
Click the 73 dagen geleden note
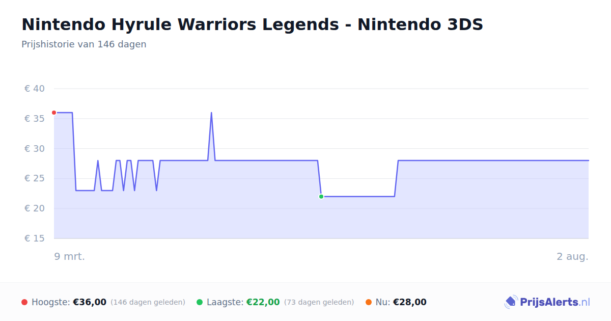319,302
